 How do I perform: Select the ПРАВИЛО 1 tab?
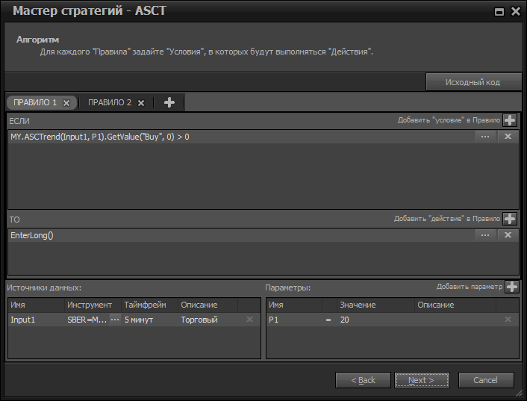pos(35,102)
